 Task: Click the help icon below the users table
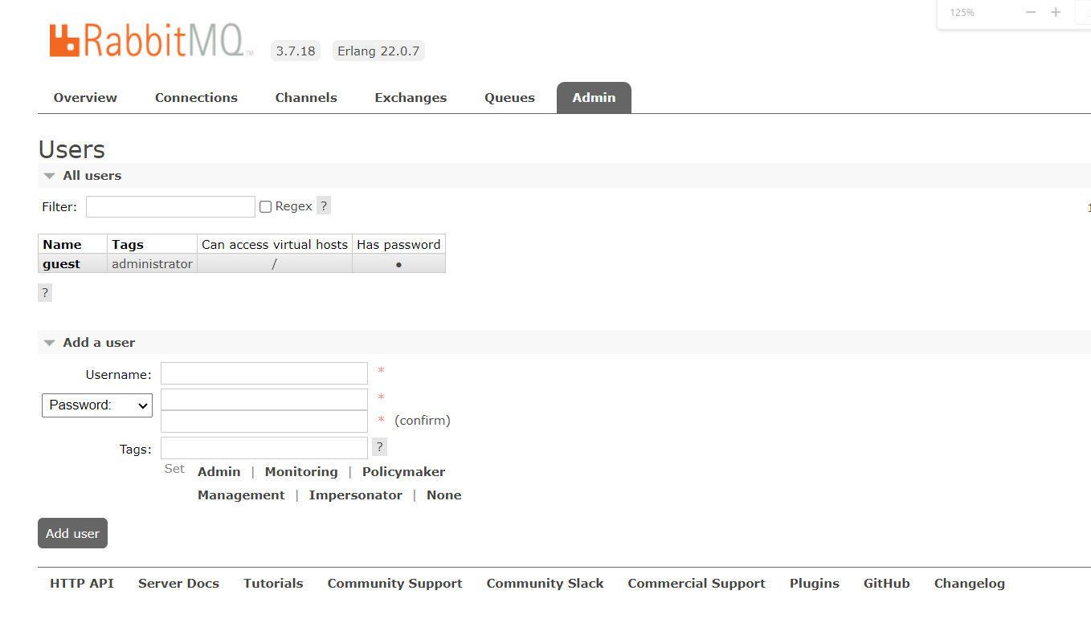[45, 292]
